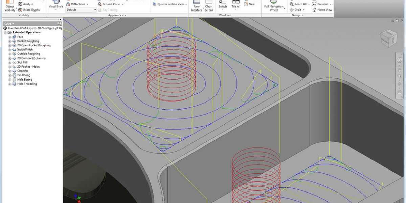
Task: Select the Hole Threading operation
Action: coord(27,84)
